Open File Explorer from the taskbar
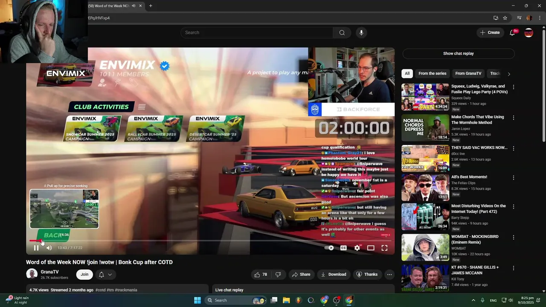546x307 pixels. [x=286, y=300]
